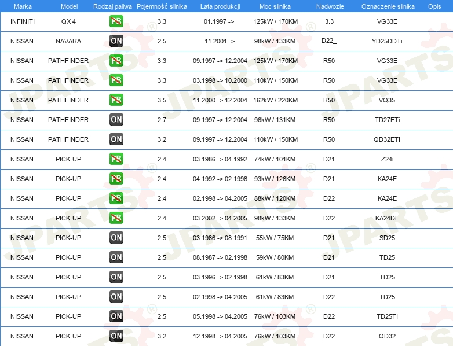Click production dates 03.1998 -> 10.2000

coord(220,80)
